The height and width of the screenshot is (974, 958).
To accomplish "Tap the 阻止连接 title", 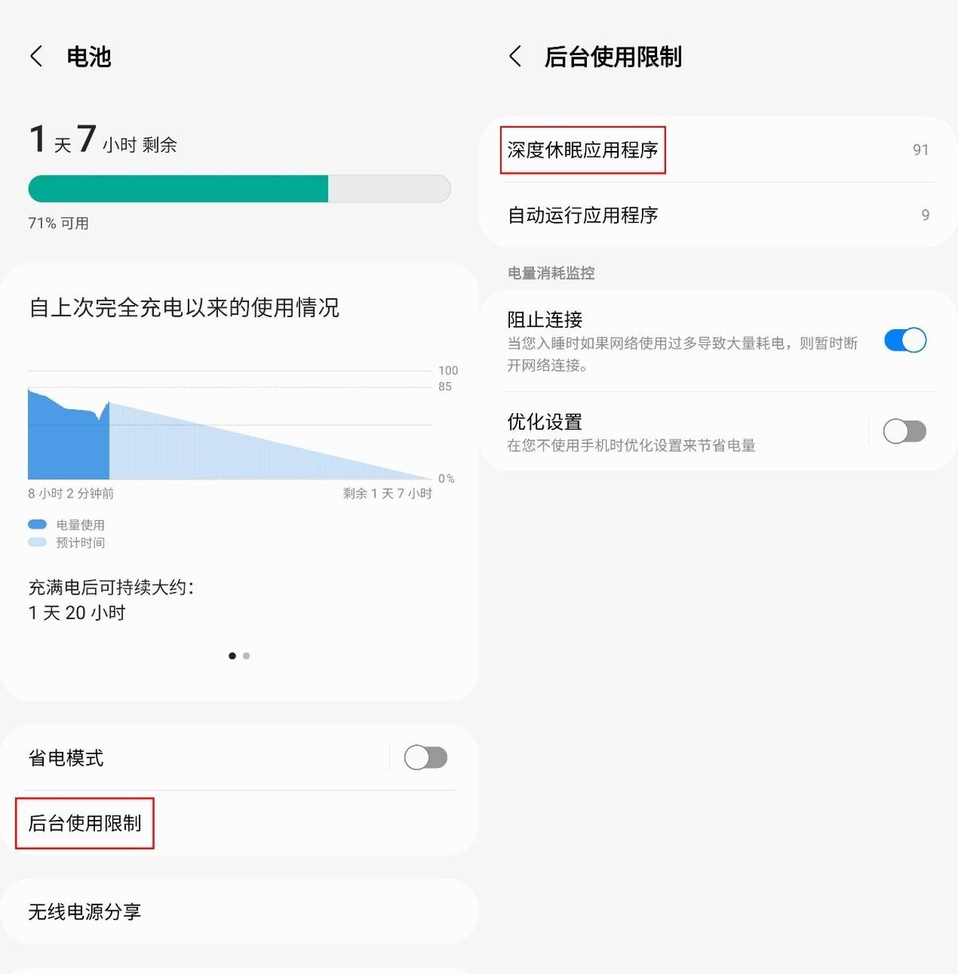I will tap(545, 320).
